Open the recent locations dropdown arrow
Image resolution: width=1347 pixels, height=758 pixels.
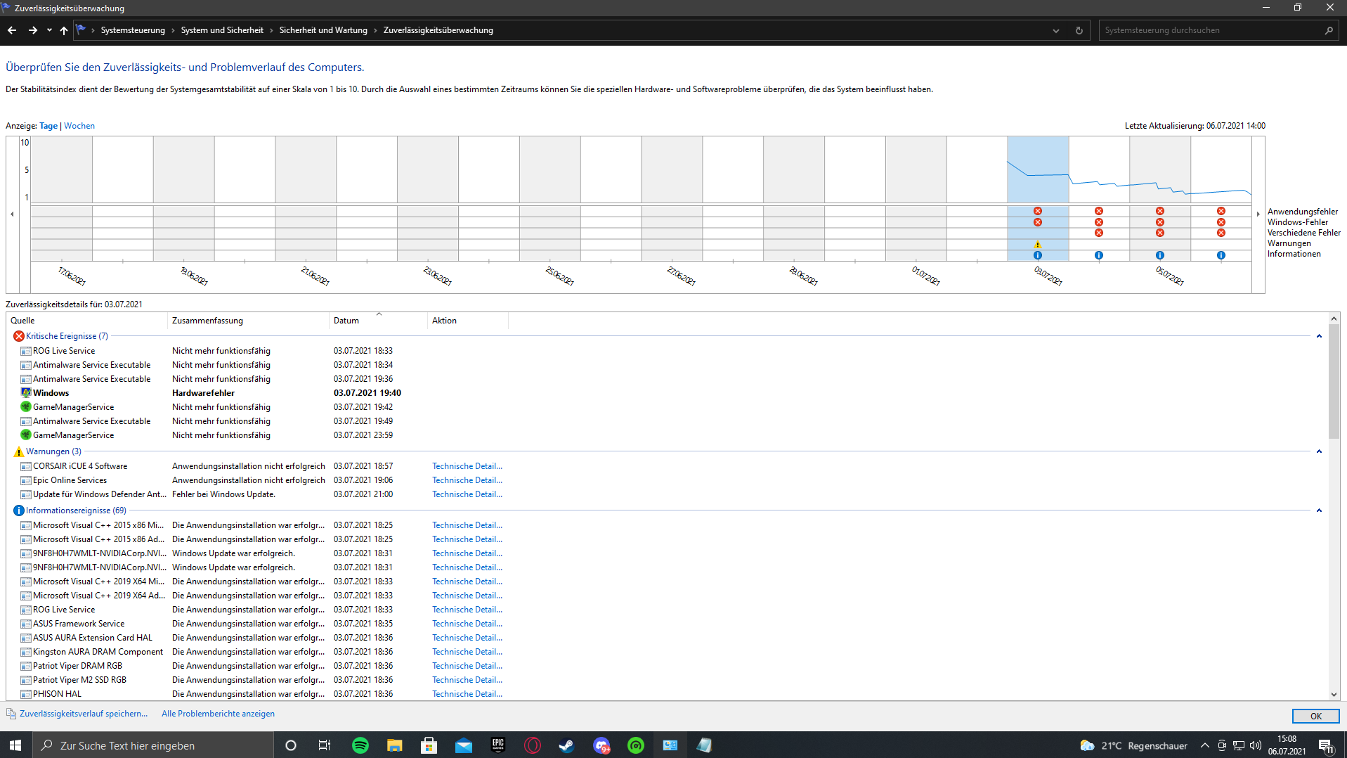click(49, 30)
